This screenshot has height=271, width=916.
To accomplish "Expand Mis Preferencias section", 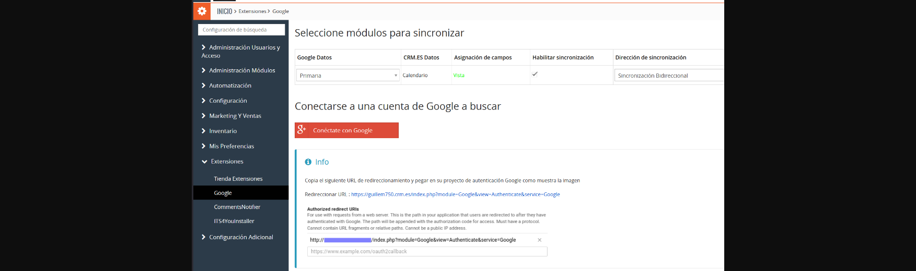I will [228, 146].
